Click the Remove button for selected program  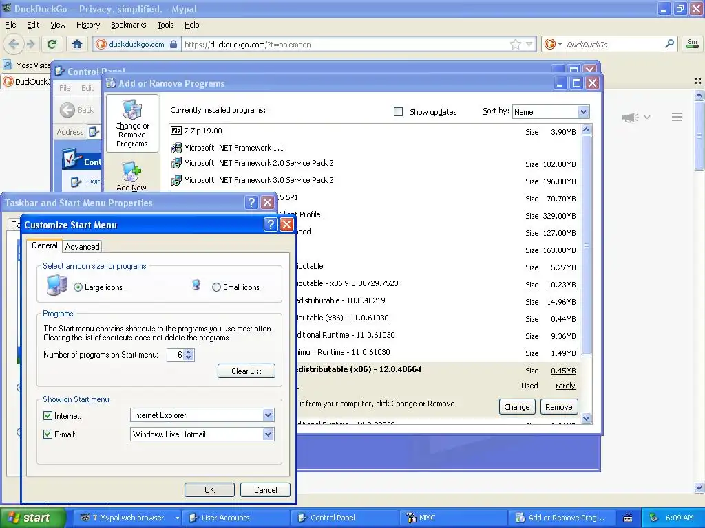point(559,407)
